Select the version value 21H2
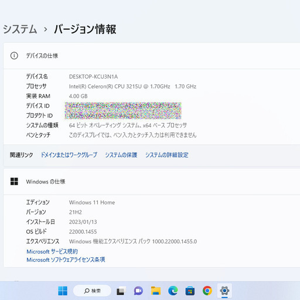300x300 pixels. click(x=76, y=212)
